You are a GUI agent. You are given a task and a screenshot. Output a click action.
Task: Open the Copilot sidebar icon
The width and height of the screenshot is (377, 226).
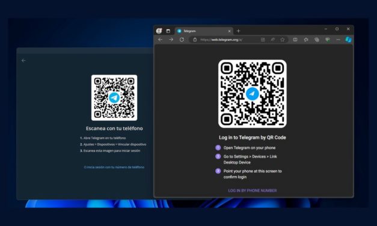coord(348,40)
